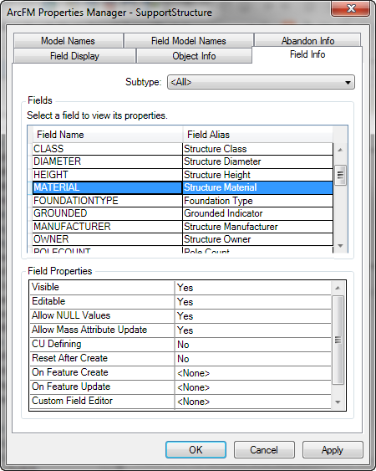This screenshot has width=376, height=471.
Task: Select the GROUNDED field name
Action: click(x=107, y=213)
